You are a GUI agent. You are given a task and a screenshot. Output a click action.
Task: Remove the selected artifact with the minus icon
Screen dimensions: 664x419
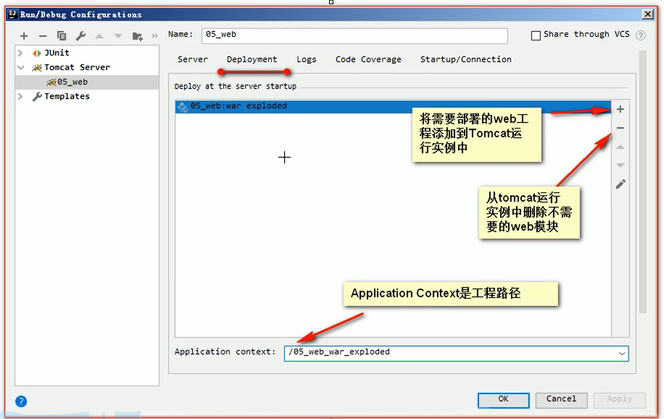click(x=620, y=128)
